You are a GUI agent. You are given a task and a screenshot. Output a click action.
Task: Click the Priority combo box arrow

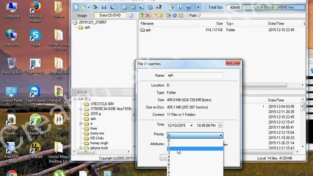point(221,135)
